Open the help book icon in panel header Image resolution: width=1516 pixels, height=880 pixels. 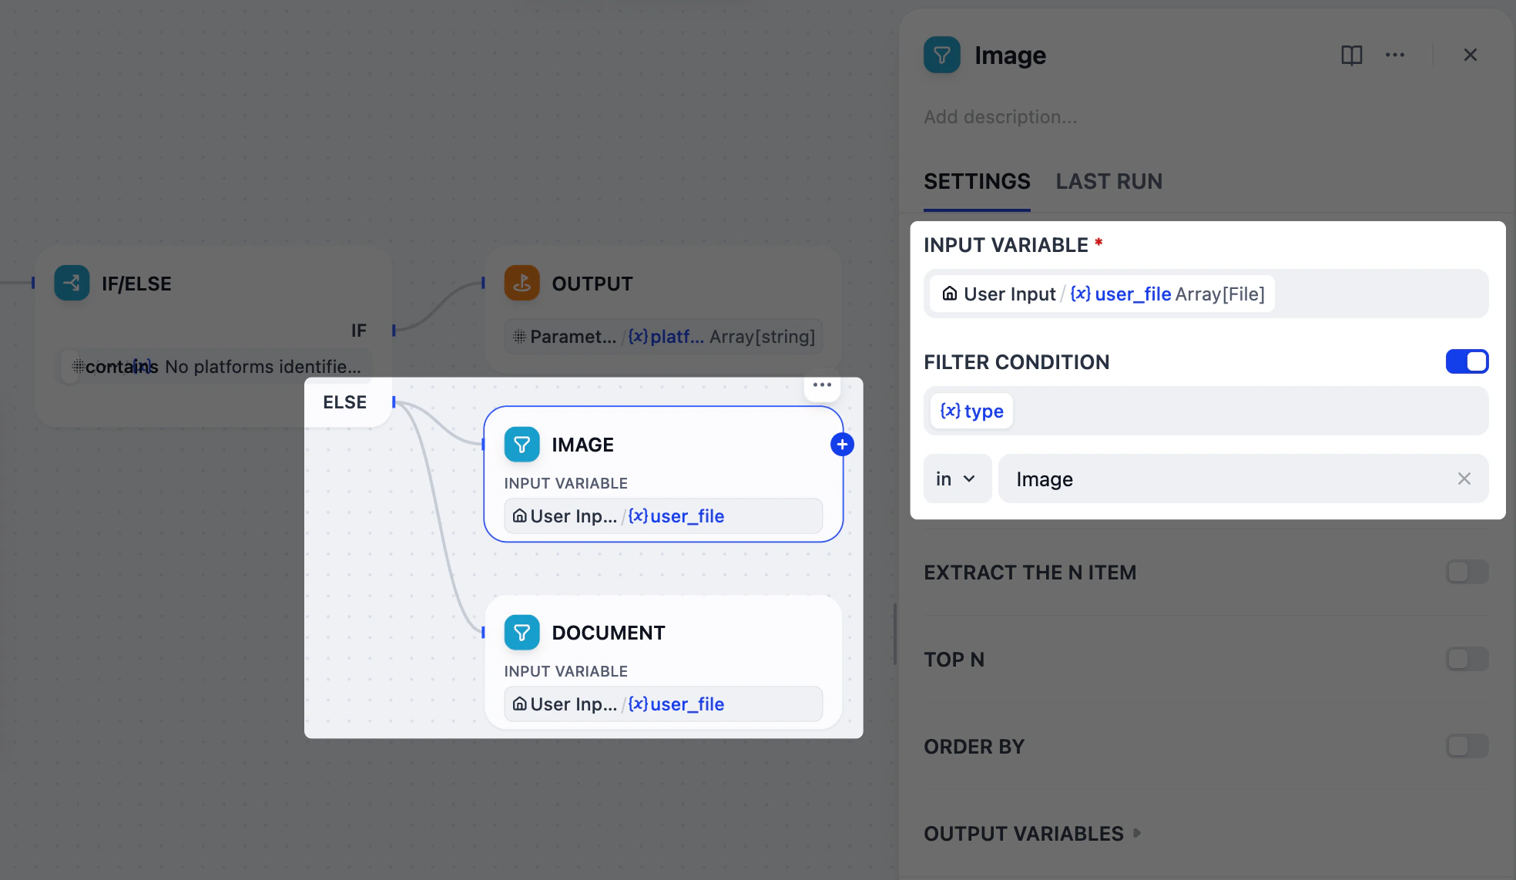click(x=1351, y=55)
